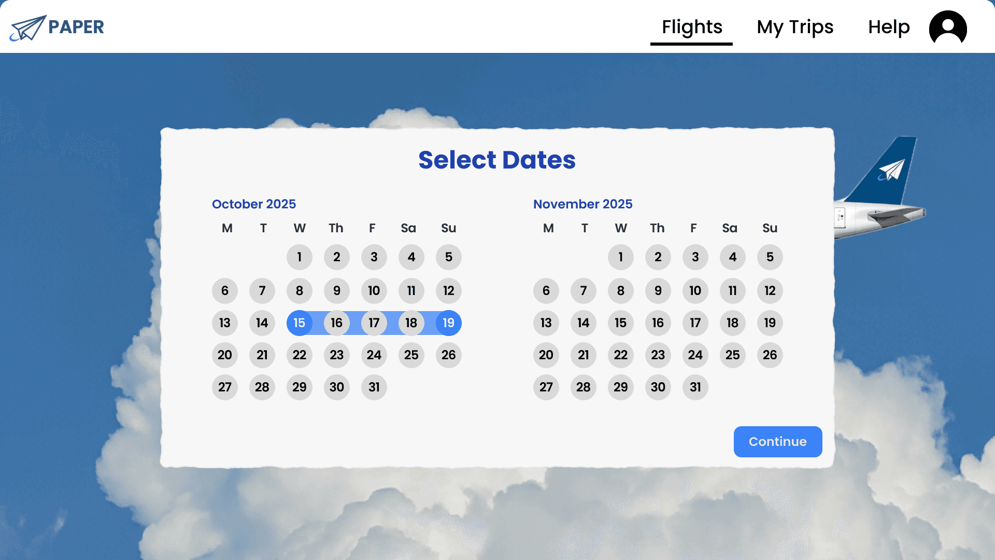The height and width of the screenshot is (560, 995).
Task: Open the user profile avatar icon
Action: [948, 27]
